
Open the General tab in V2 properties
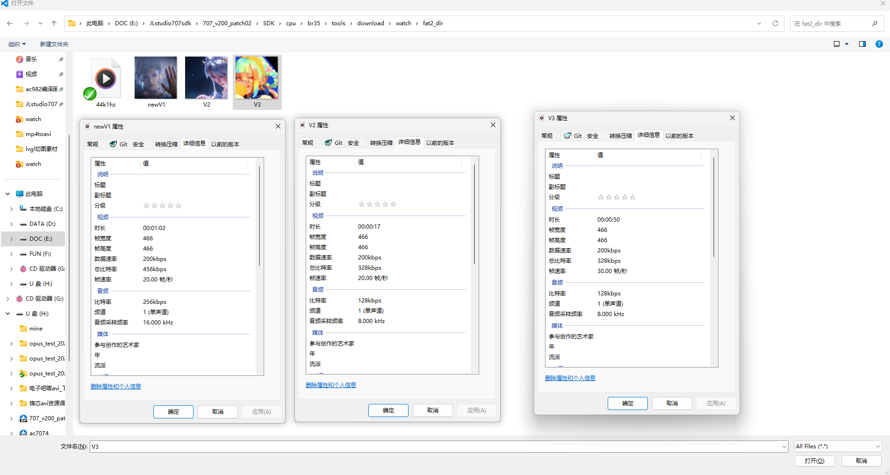pos(308,143)
